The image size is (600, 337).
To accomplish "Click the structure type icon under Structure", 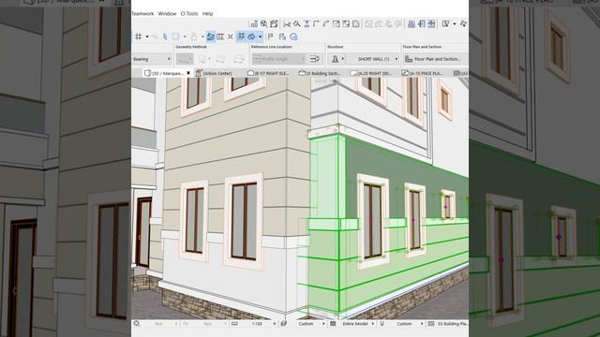I will pos(335,59).
